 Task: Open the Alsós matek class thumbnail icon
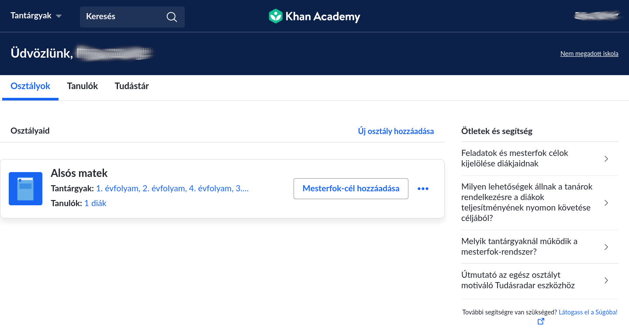[25, 189]
